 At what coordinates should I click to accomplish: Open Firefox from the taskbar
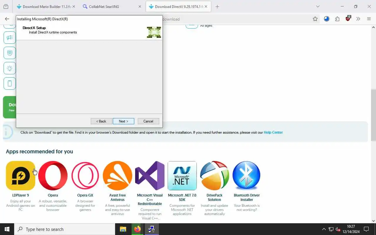tap(137, 229)
